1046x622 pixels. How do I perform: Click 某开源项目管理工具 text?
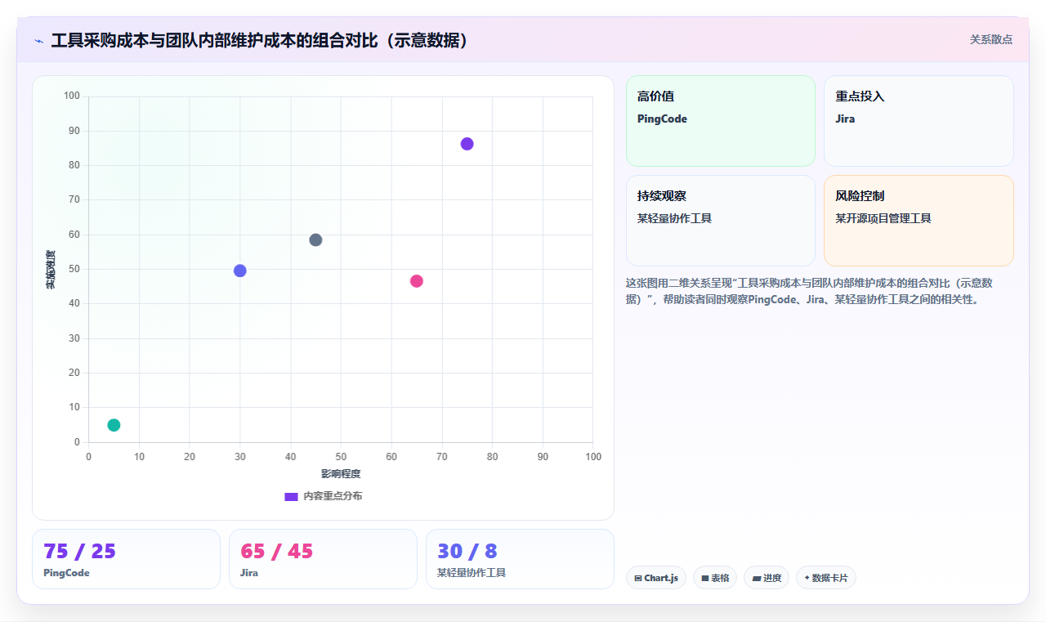pyautogui.click(x=883, y=219)
